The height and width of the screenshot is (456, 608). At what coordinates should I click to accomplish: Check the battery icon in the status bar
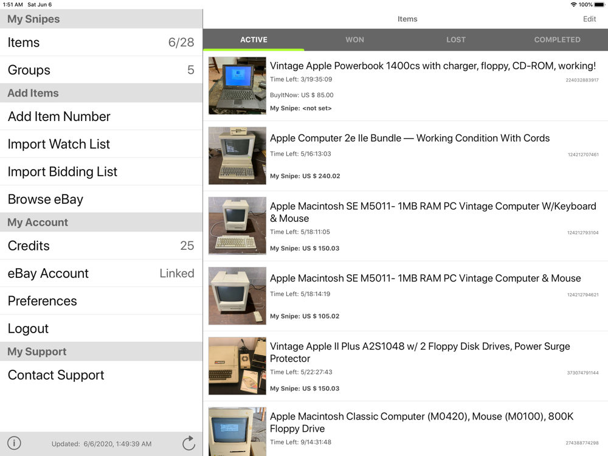(599, 5)
